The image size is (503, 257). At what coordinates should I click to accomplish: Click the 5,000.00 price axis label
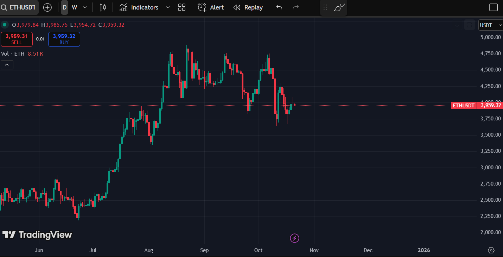490,37
